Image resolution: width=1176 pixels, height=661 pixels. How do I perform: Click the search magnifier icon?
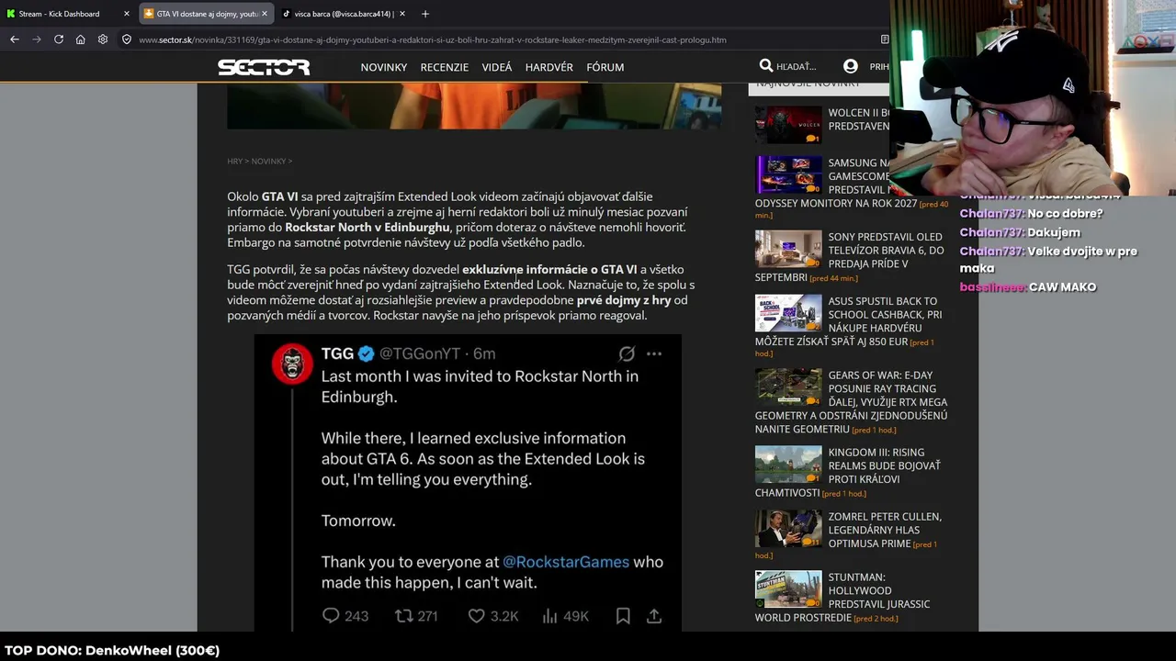pyautogui.click(x=766, y=66)
